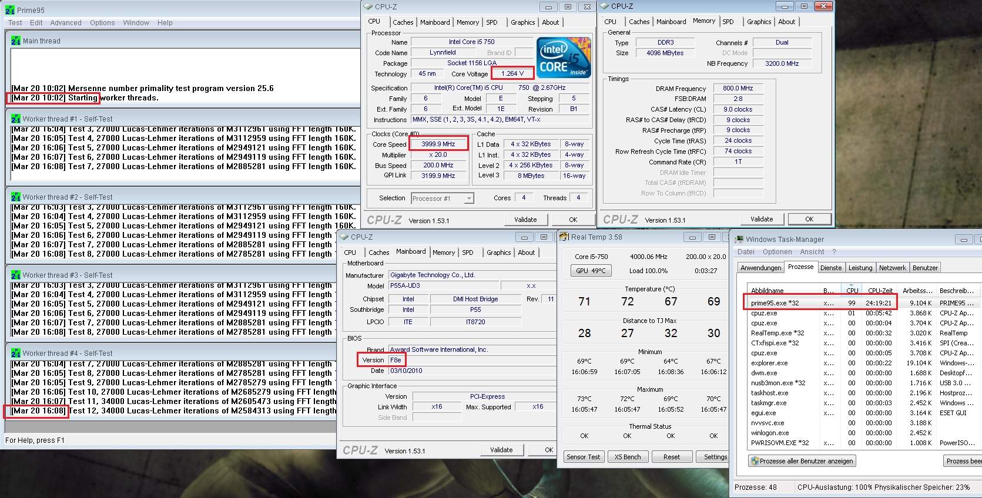Click the title icon of the CPU-Z Memory window

(x=604, y=6)
